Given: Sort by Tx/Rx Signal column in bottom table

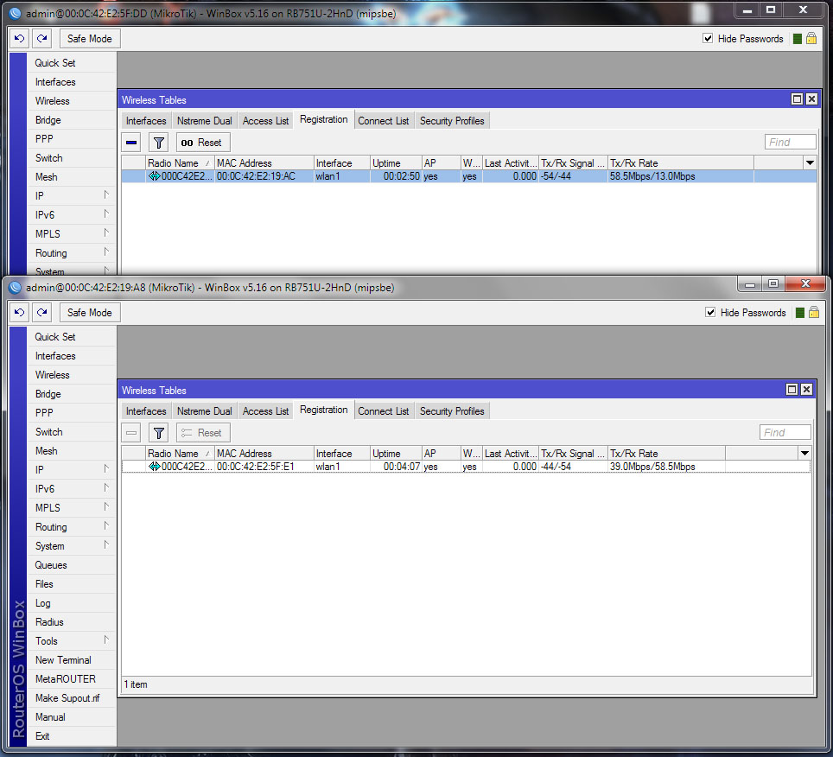Looking at the screenshot, I should click(573, 453).
